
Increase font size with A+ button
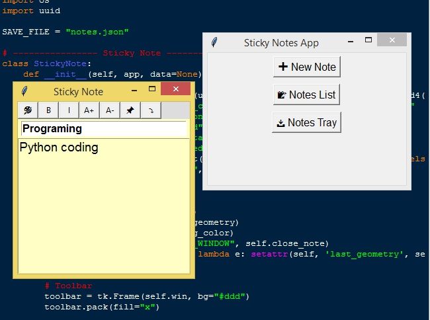pyautogui.click(x=89, y=110)
